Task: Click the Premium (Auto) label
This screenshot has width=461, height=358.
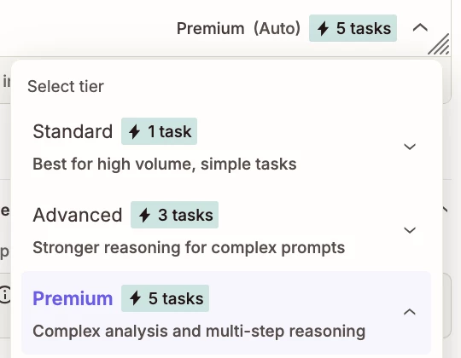Action: point(238,28)
